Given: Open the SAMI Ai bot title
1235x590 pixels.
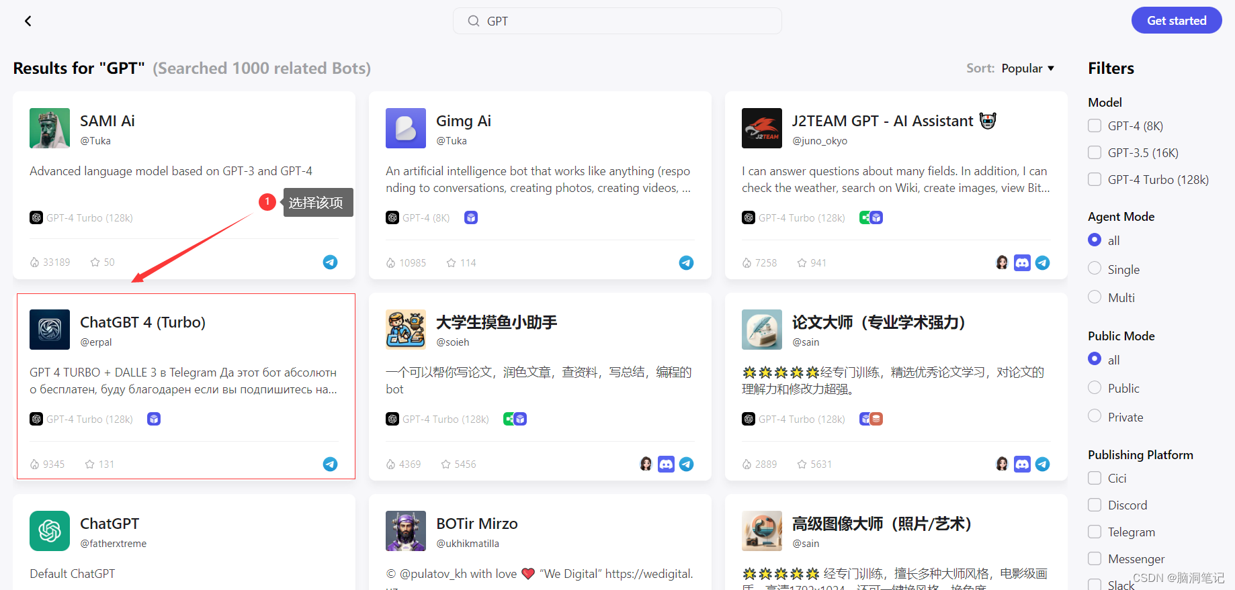Looking at the screenshot, I should (x=108, y=121).
